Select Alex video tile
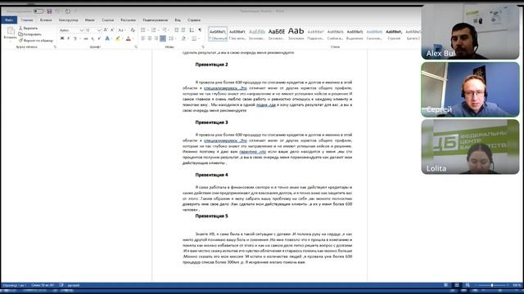The height and width of the screenshot is (294, 524). tap(470, 32)
